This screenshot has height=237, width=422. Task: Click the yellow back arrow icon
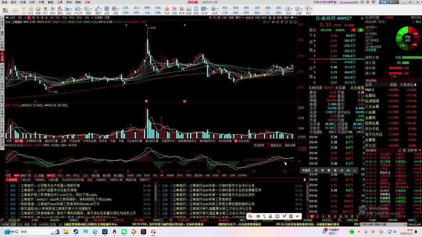click(15, 10)
